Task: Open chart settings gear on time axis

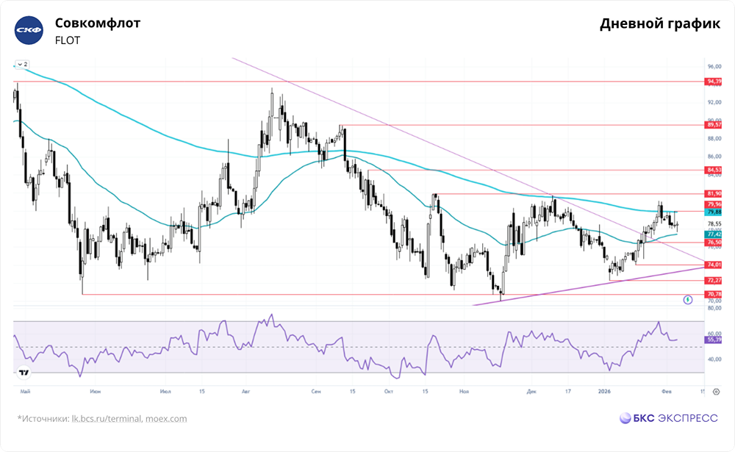Action: 716,392
